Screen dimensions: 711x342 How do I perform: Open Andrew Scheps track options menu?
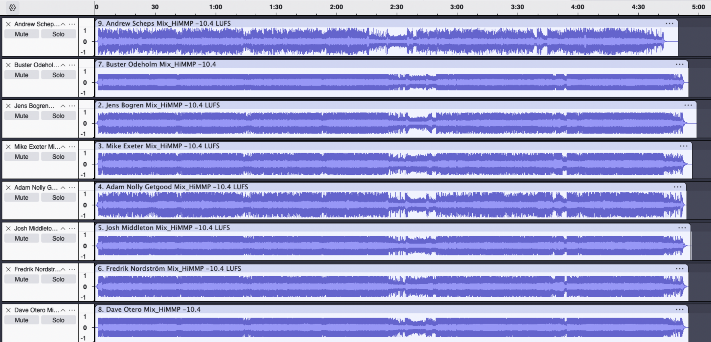click(x=72, y=24)
